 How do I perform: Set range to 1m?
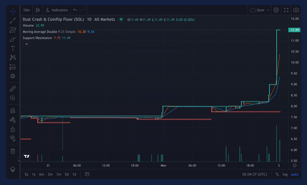pyautogui.click(x=59, y=175)
